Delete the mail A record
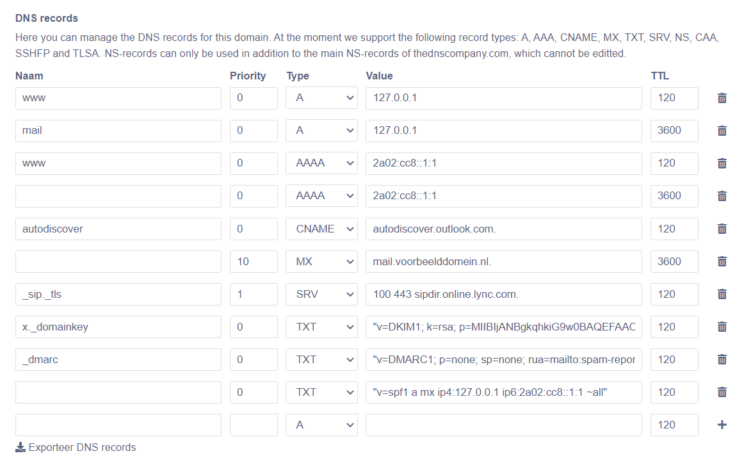Screen dimensions: 744x465 tap(722, 131)
